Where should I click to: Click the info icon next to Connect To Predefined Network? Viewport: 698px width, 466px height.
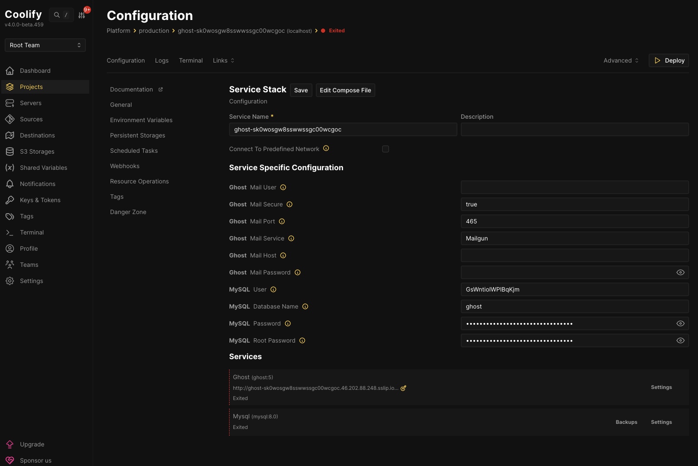pos(326,149)
